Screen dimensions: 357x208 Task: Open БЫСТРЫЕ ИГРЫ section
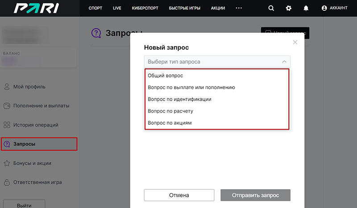coord(185,8)
